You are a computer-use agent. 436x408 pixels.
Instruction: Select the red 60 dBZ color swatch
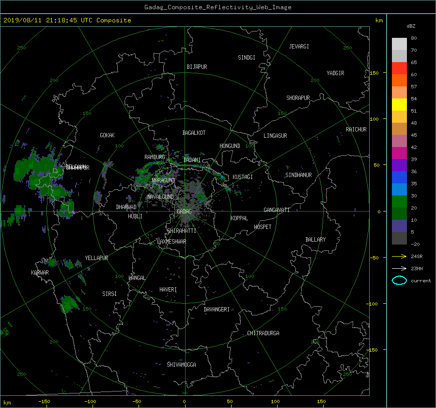point(399,68)
